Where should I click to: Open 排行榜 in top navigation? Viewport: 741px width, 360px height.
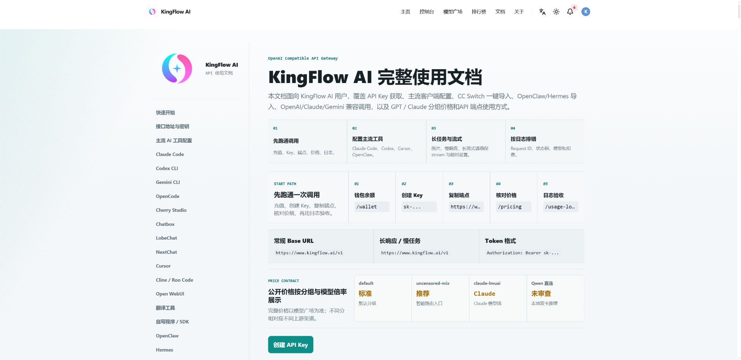tap(479, 12)
